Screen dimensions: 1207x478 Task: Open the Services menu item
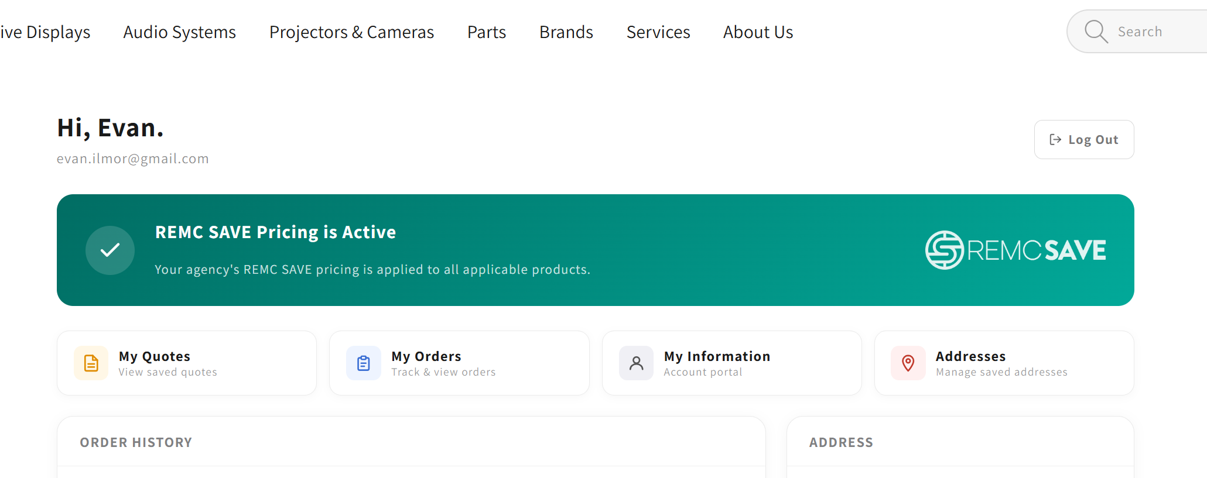658,32
